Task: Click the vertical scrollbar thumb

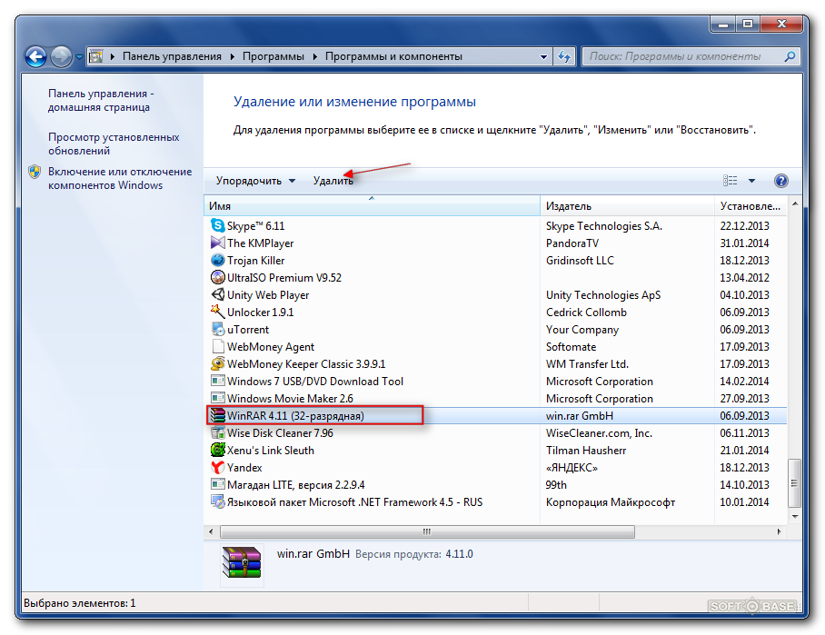Action: 794,483
